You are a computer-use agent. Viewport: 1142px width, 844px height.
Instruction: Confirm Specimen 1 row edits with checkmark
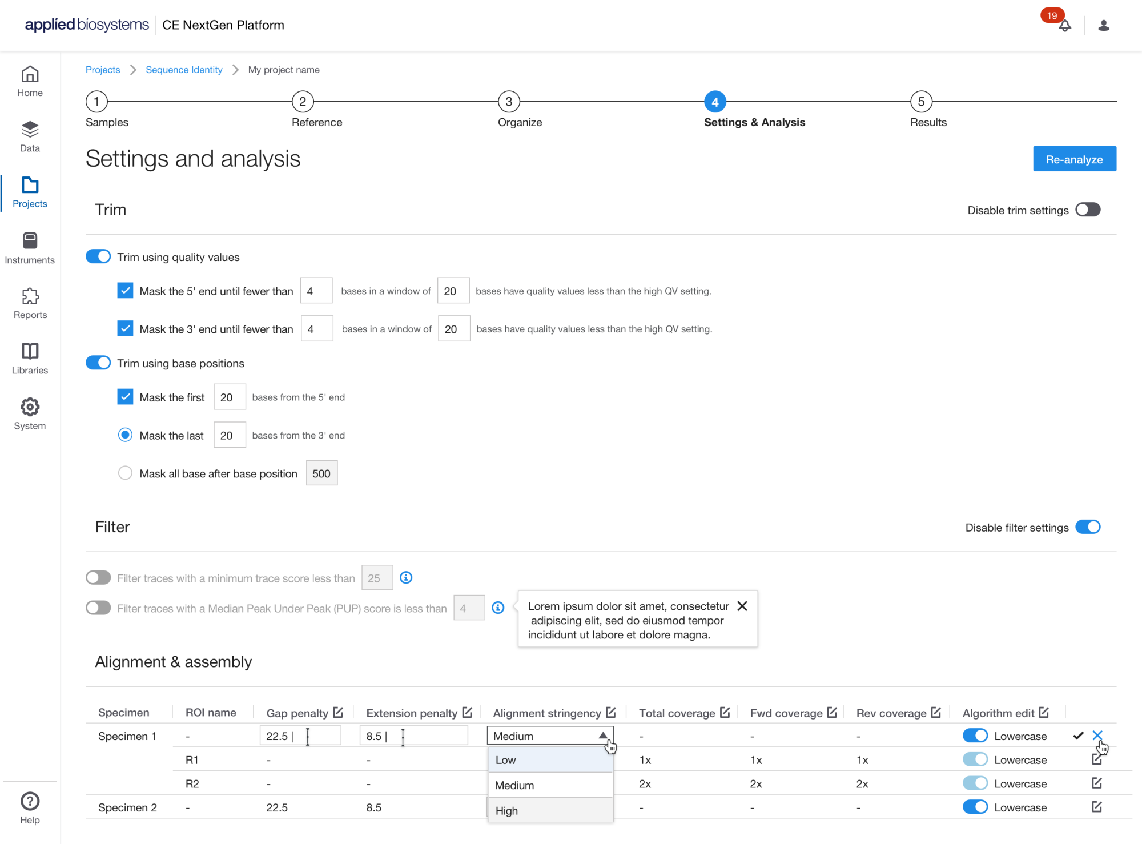tap(1078, 736)
